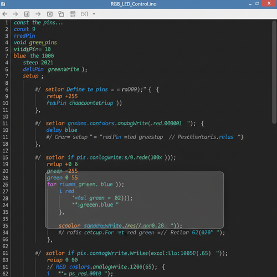
Task: Click the 'sgreeen.blue' line
Action: coord(95,205)
